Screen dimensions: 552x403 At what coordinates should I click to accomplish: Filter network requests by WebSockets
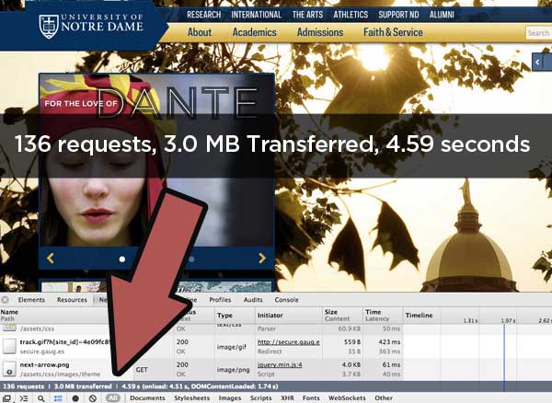coord(347,398)
